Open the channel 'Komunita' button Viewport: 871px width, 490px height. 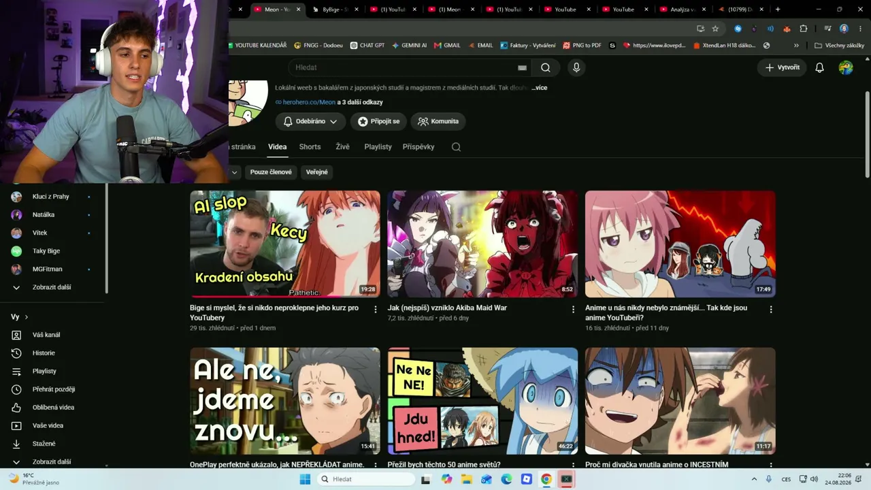click(438, 121)
